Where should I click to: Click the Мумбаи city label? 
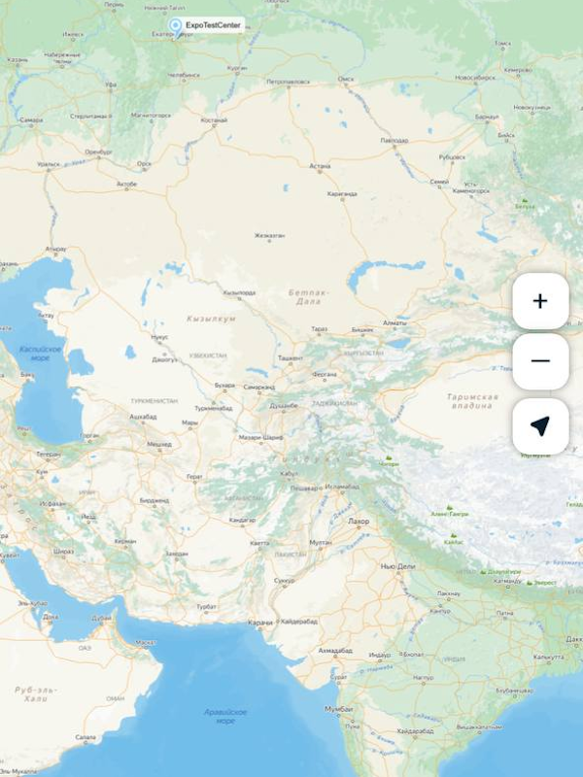[338, 709]
